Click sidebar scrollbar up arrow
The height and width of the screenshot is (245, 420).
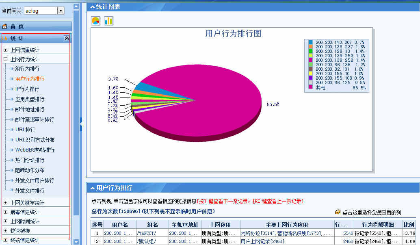point(76,6)
